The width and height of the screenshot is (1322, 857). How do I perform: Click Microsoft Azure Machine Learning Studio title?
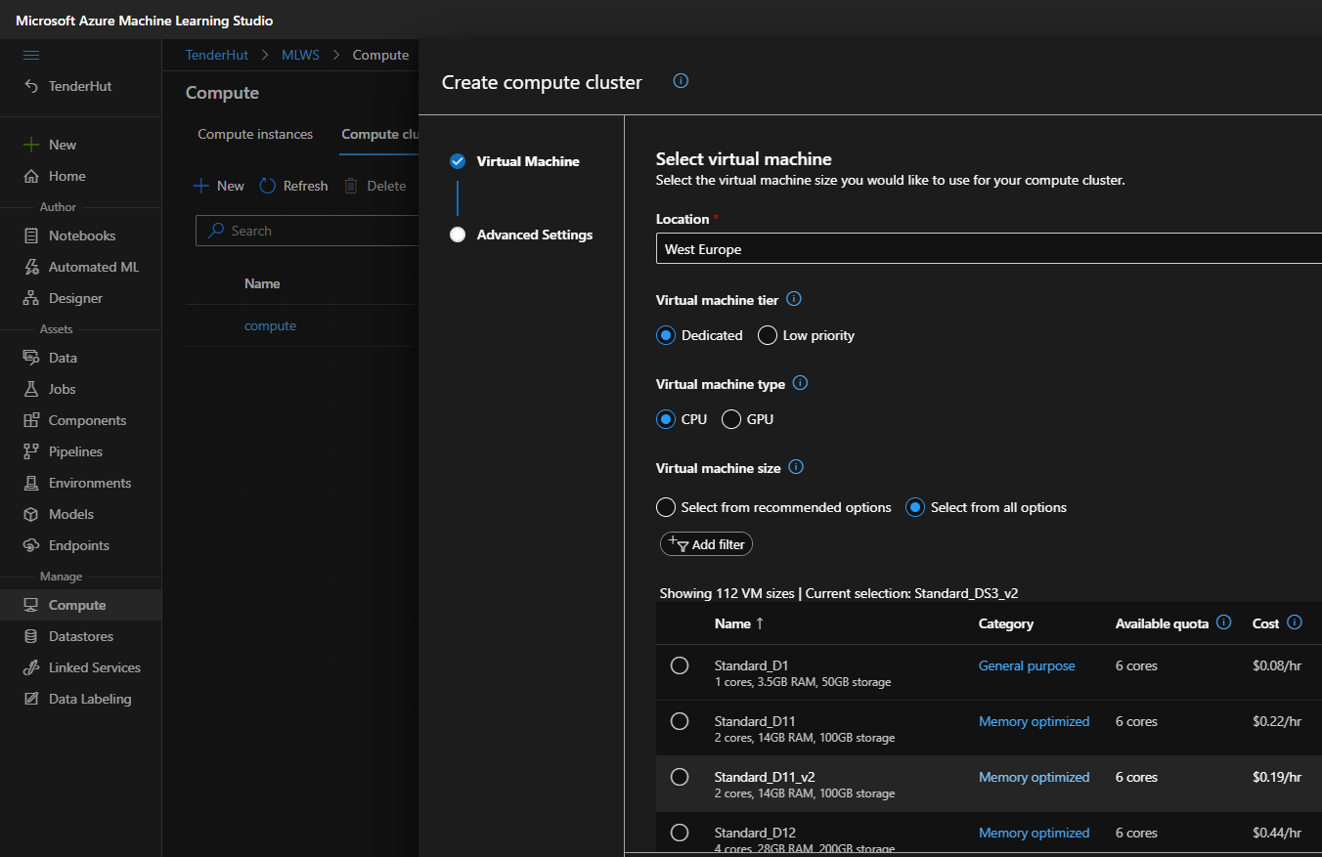point(145,21)
